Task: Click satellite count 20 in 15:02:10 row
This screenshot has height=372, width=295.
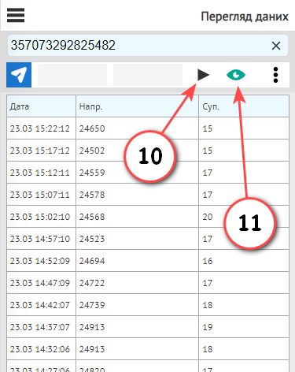Action: click(208, 217)
